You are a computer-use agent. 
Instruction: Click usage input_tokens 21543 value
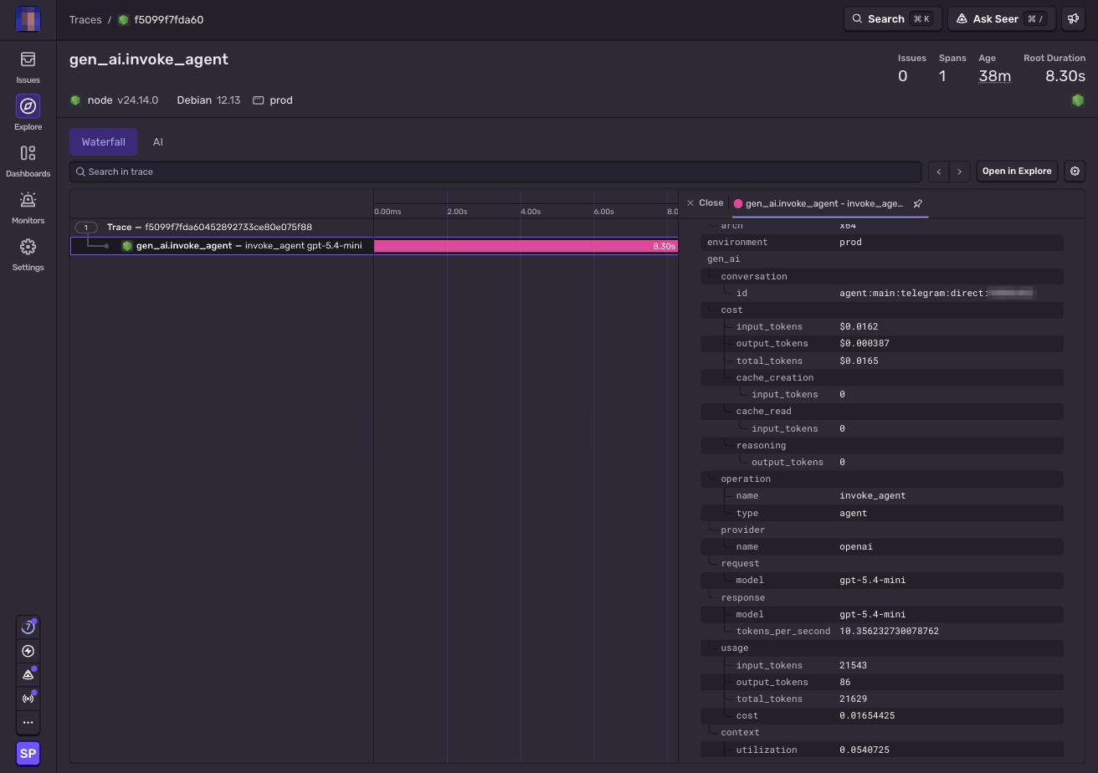pyautogui.click(x=853, y=665)
